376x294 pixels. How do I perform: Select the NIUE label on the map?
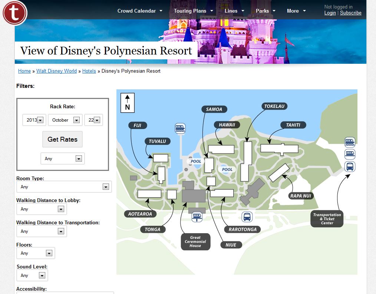231,245
